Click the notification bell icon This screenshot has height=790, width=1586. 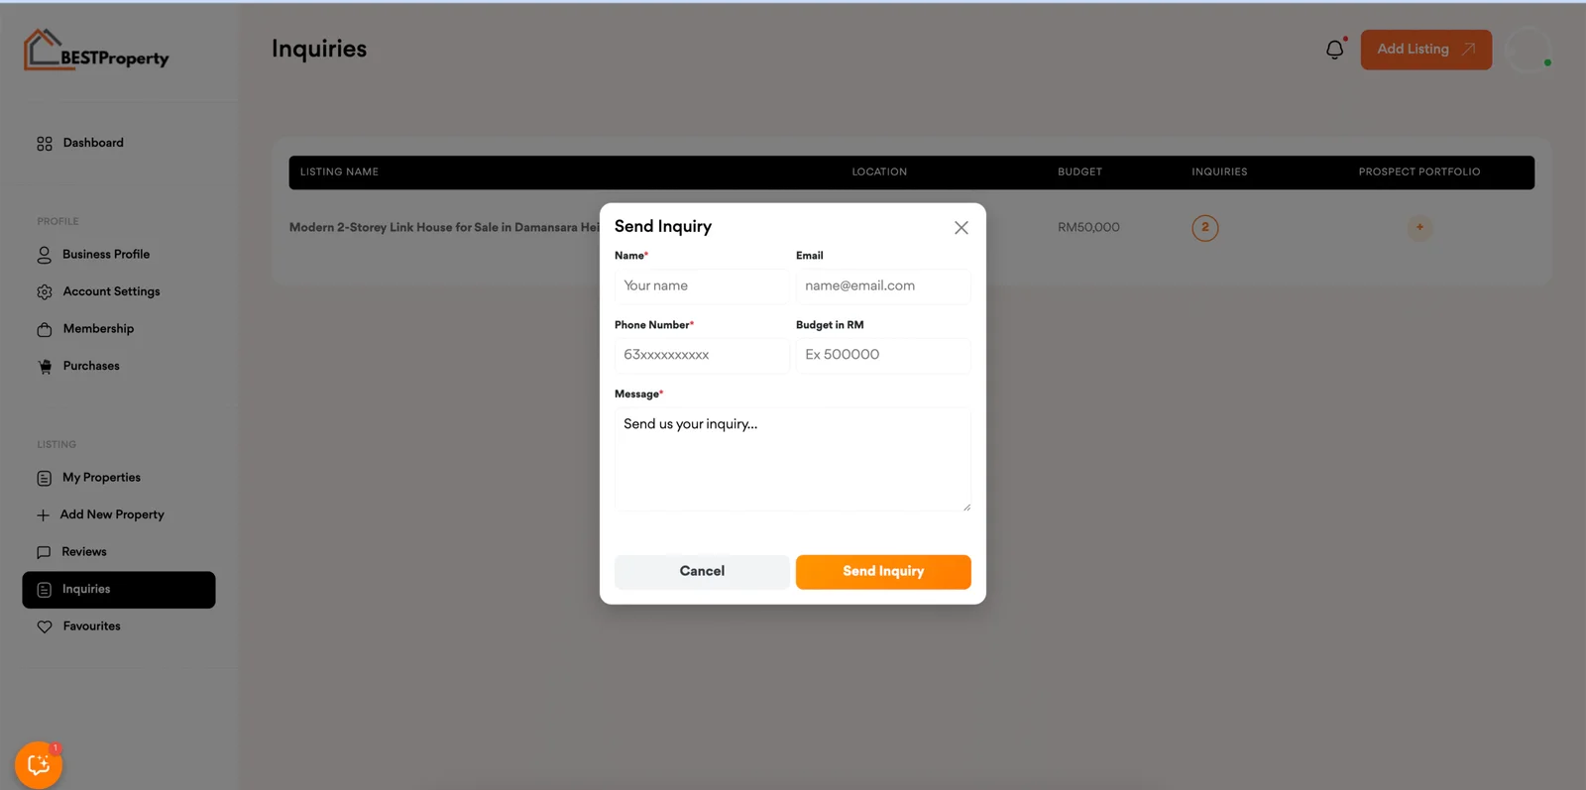coord(1335,50)
